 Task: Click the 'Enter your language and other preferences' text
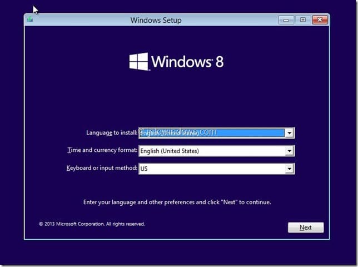click(177, 202)
